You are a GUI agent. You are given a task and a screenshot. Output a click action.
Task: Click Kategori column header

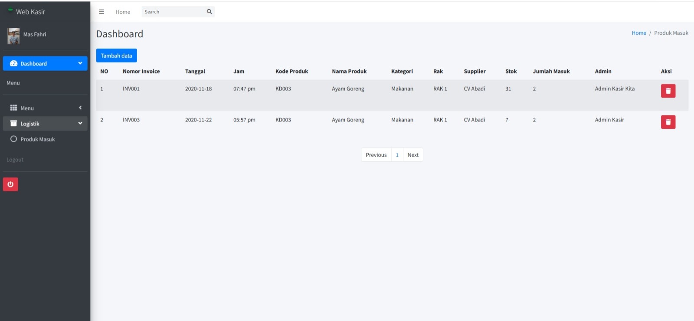[402, 71]
